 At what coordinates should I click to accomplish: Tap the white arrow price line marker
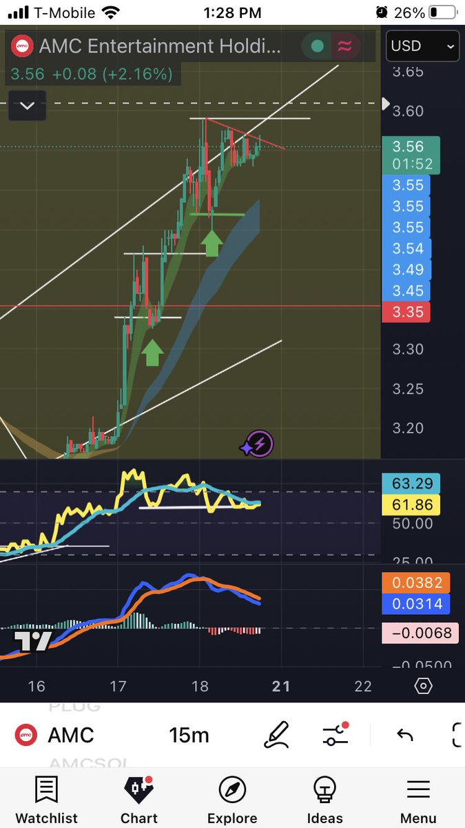pos(386,104)
